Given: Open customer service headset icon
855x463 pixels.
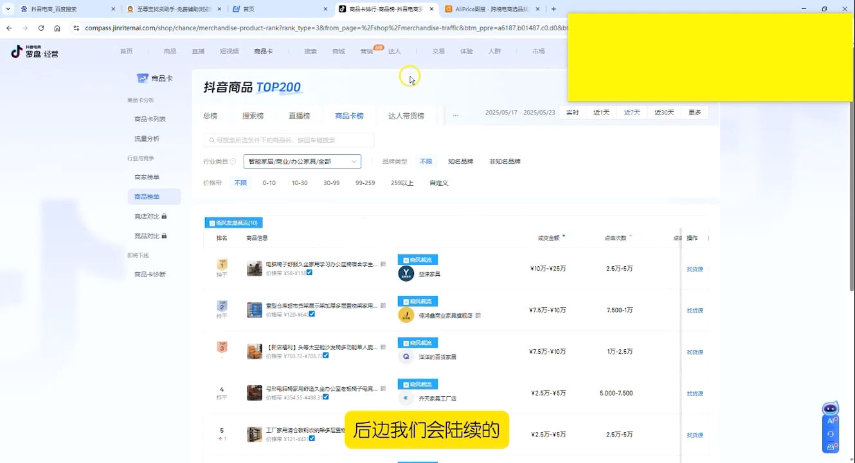Looking at the screenshot, I should tap(831, 434).
